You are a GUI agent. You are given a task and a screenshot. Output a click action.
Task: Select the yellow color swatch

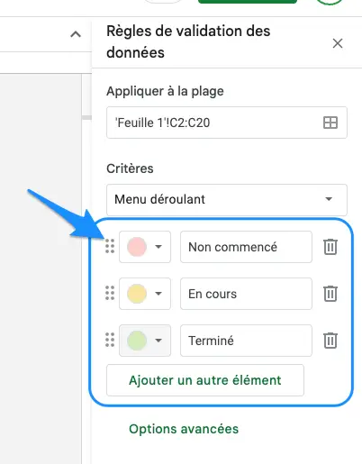point(137,294)
